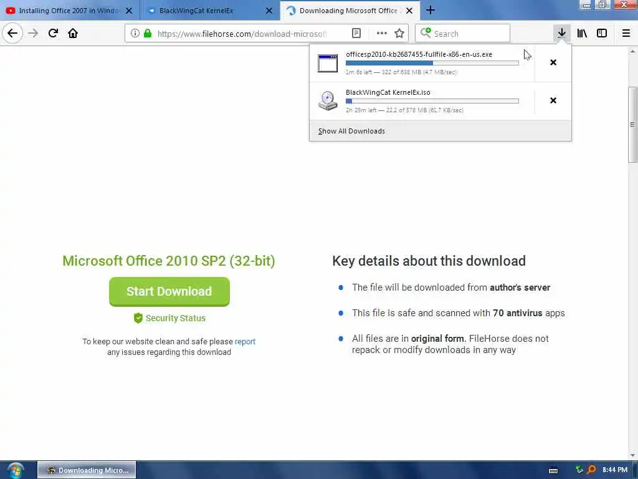Click officesp2010-kb2687455 download progress bar

(x=432, y=63)
